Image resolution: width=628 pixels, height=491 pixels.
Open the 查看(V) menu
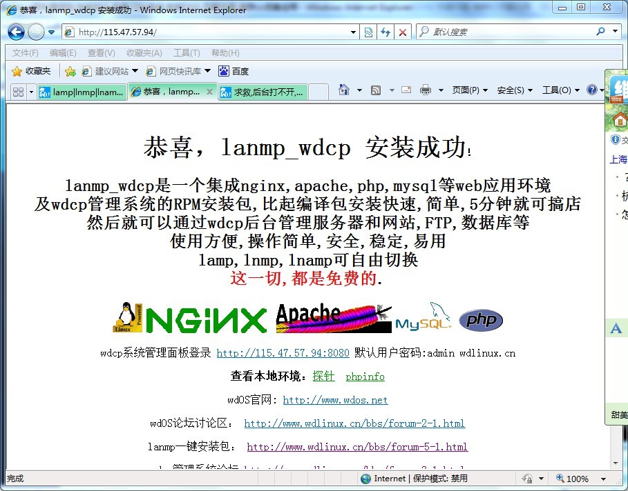102,53
